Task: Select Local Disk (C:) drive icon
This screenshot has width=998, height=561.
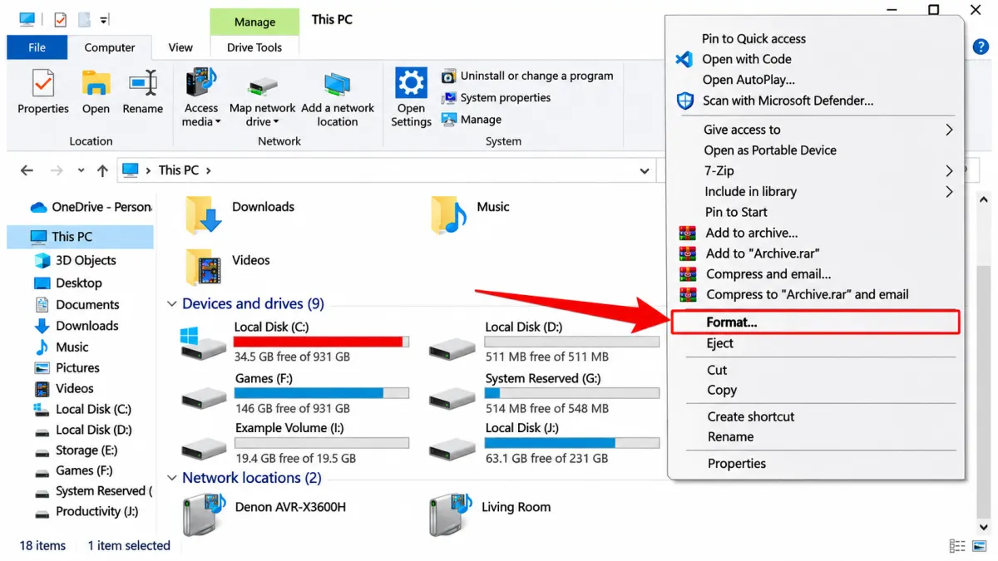Action: pyautogui.click(x=203, y=342)
